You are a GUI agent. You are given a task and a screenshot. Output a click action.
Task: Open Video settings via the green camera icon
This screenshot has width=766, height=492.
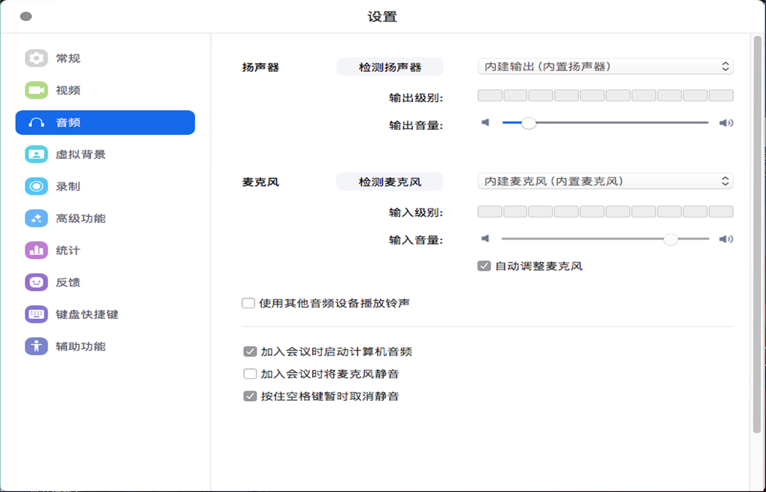coord(36,90)
